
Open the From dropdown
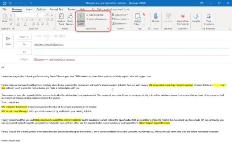point(24,37)
